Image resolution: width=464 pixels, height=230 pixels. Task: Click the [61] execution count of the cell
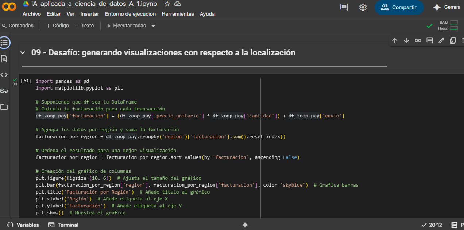pos(26,81)
